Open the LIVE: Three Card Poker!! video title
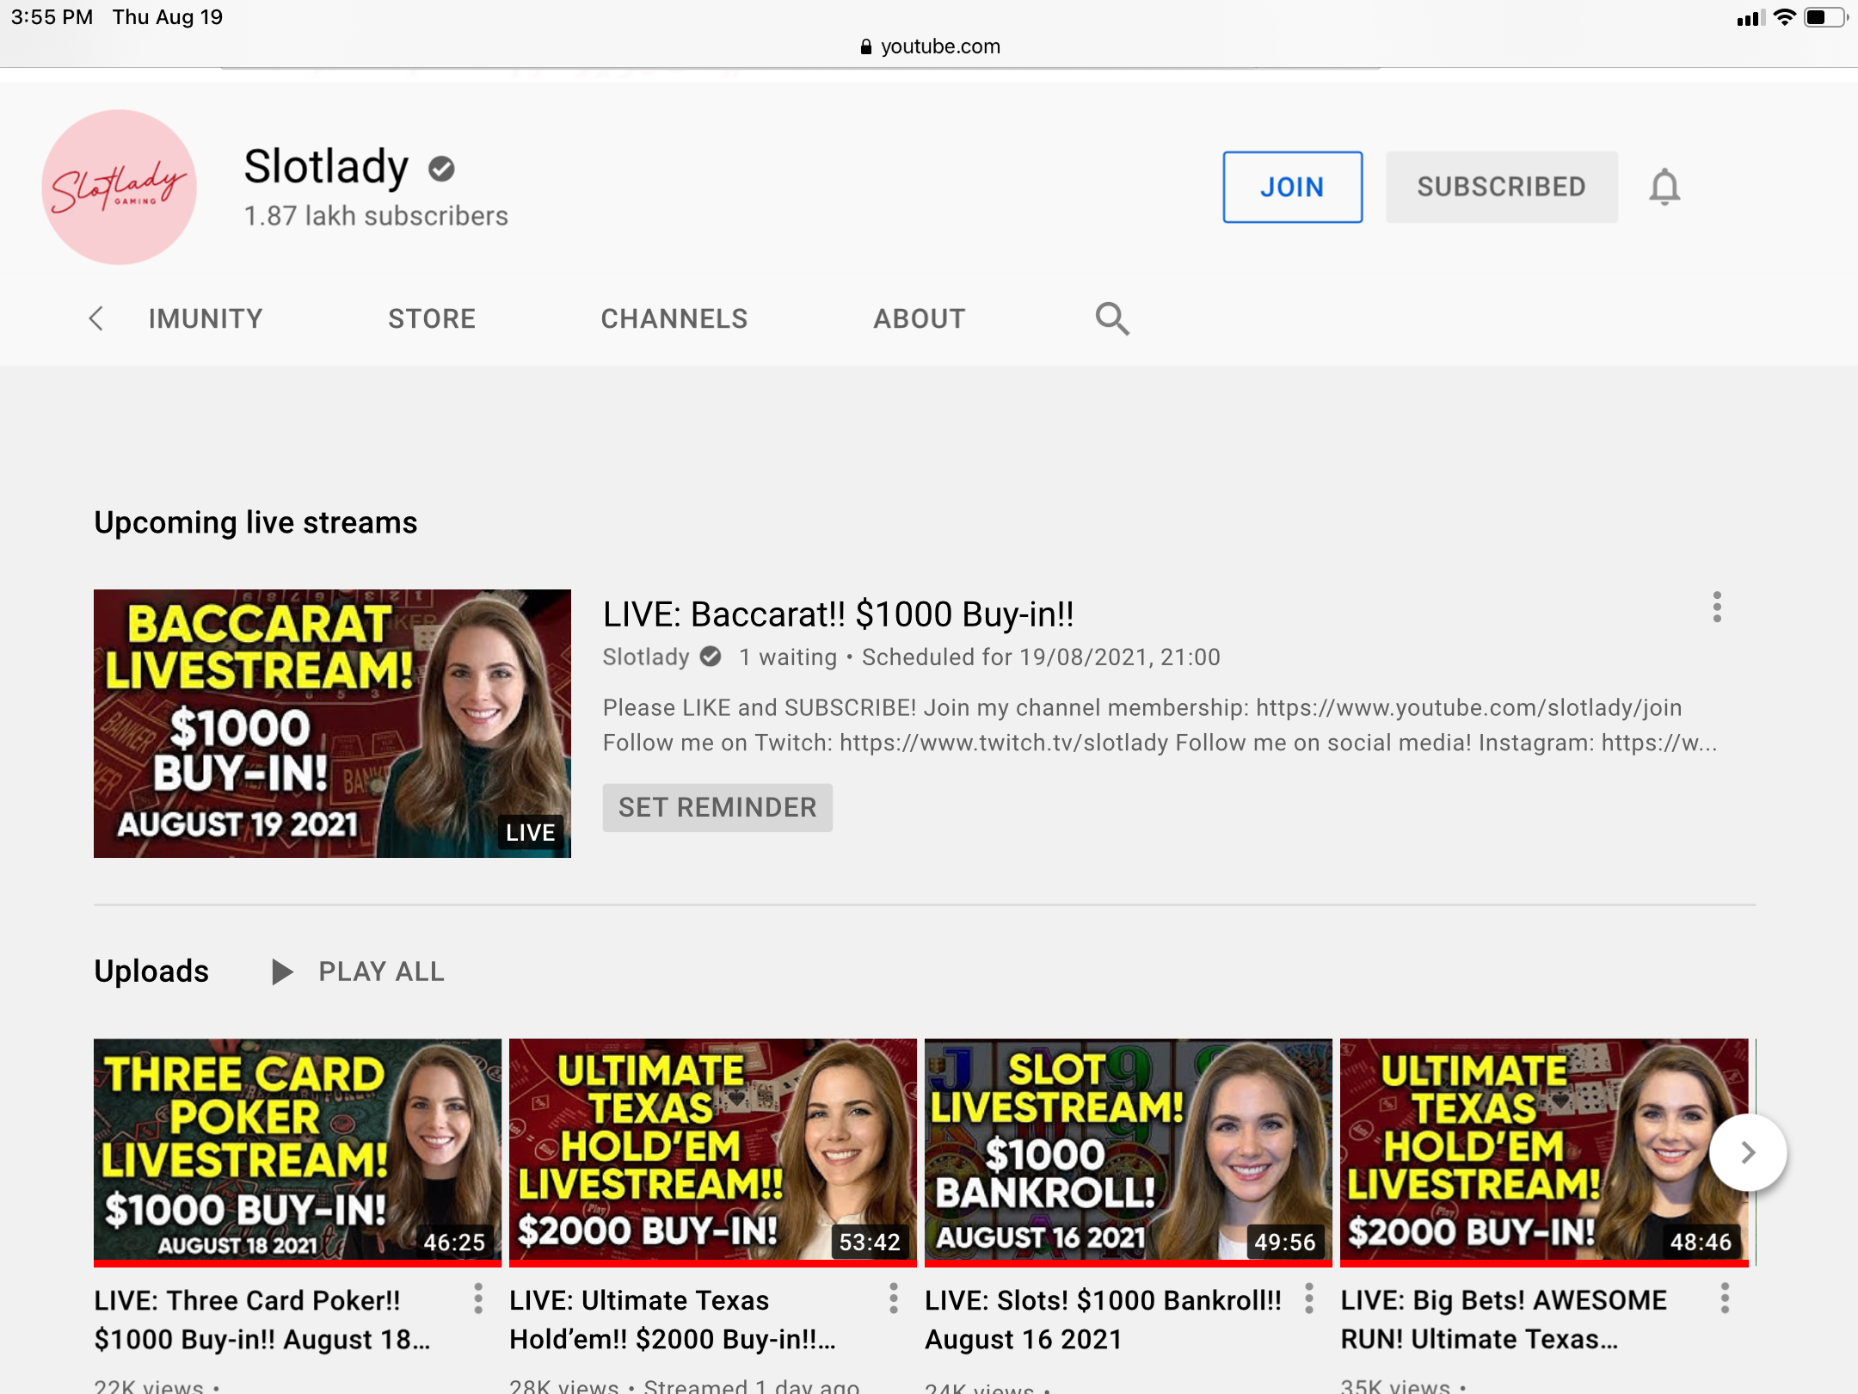 pyautogui.click(x=262, y=1319)
